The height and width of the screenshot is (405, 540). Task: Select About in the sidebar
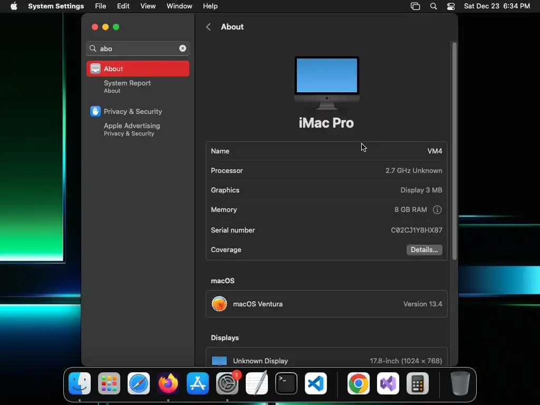pos(138,69)
